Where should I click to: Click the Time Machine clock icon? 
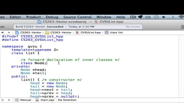156,17
